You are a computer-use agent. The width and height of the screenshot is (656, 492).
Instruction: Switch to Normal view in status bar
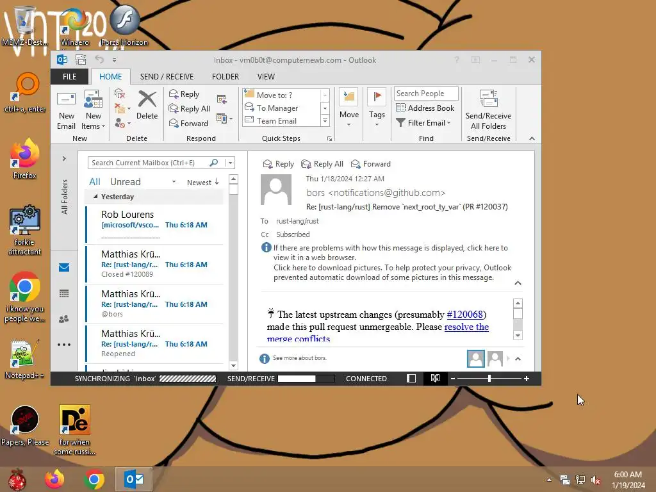click(411, 379)
